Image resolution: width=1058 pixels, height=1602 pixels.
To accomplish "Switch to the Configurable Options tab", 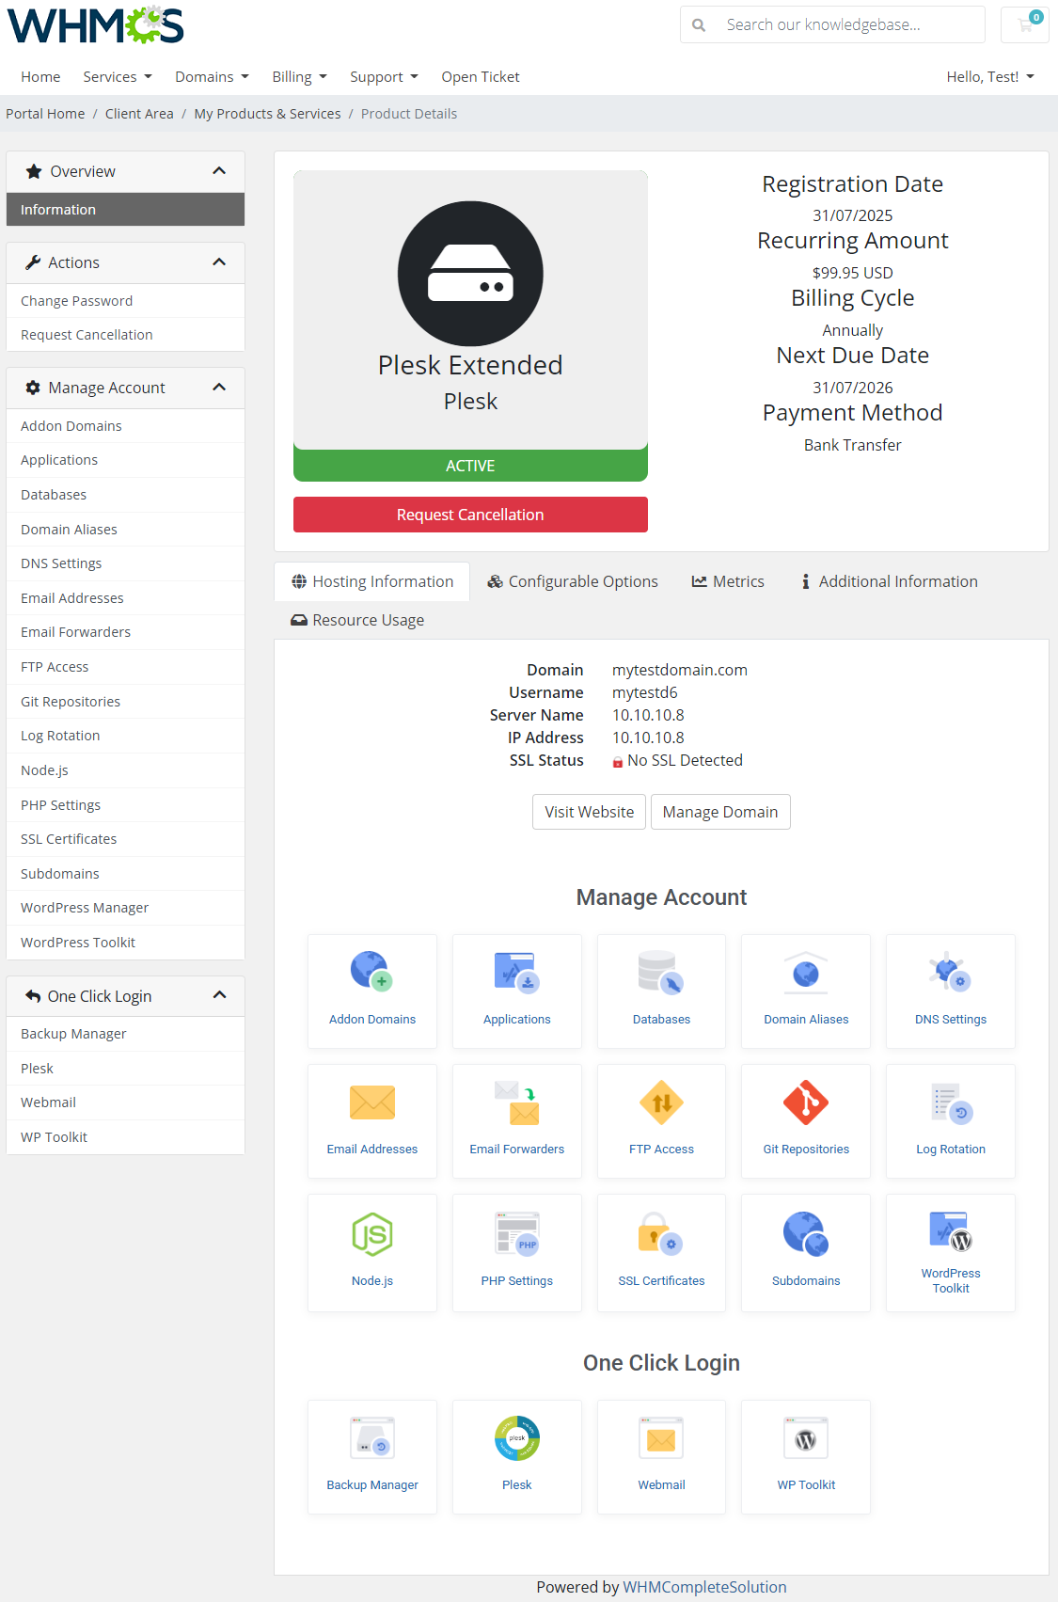I will tap(573, 581).
